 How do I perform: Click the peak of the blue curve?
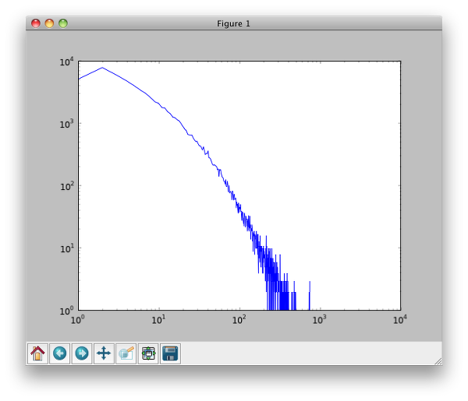[x=102, y=68]
